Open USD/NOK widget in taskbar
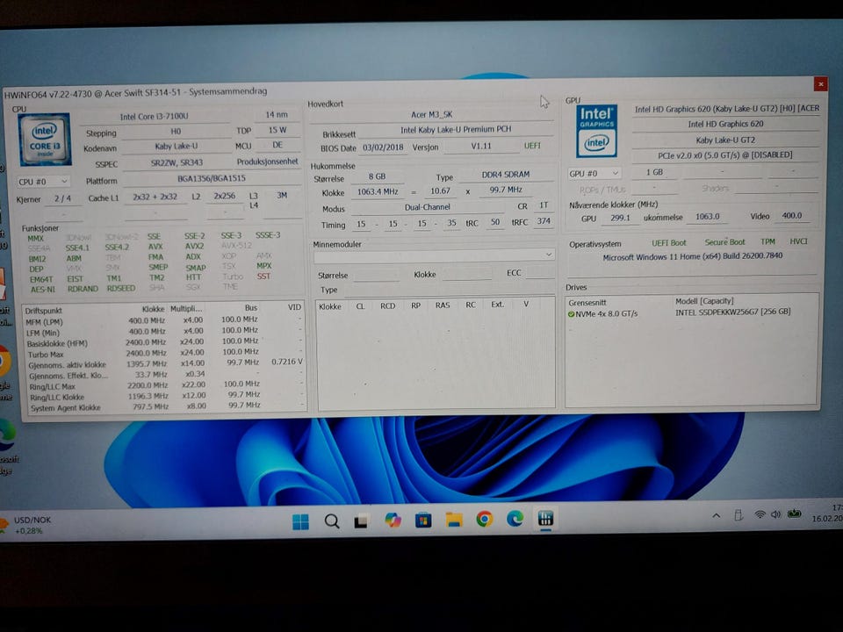Screen dimensions: 843x632 click(x=25, y=525)
